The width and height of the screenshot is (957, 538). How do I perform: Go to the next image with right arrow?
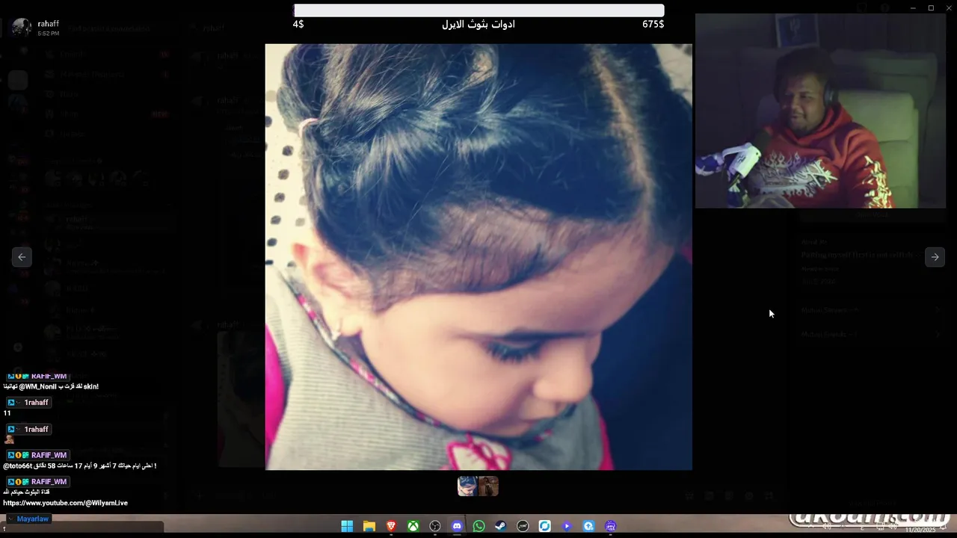pos(935,257)
